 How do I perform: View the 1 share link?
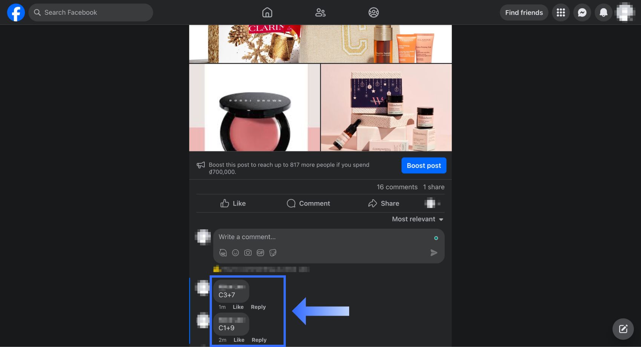point(434,187)
